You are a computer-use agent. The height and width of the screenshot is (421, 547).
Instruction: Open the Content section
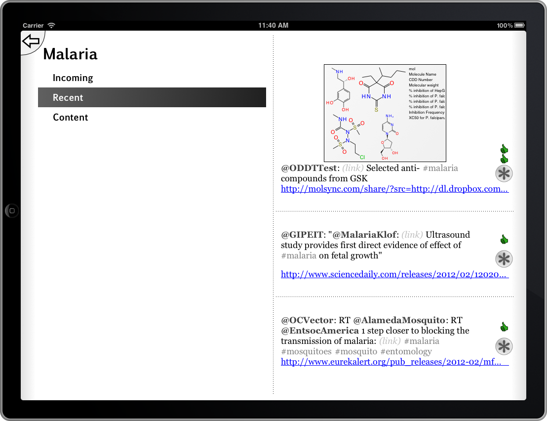[x=71, y=118]
